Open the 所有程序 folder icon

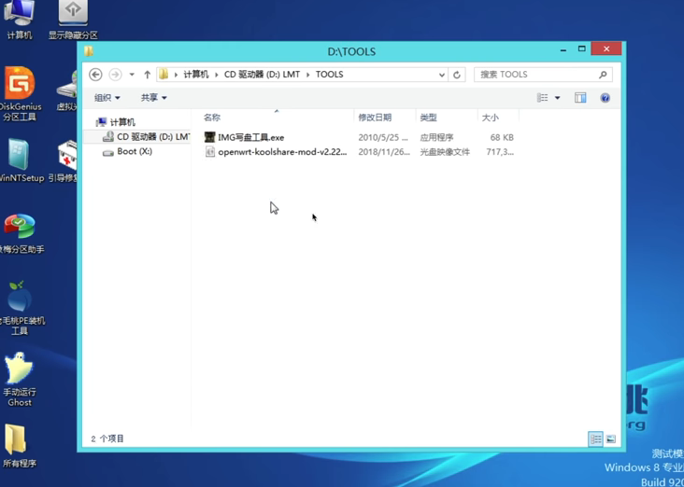pos(20,446)
